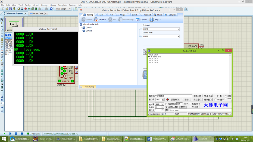Stop the simulation
This screenshot has height=142, width=253.
pos(22,134)
